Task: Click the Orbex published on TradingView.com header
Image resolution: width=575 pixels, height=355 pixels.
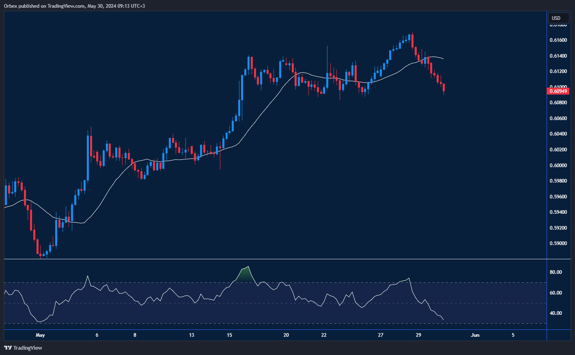Action: (x=74, y=6)
